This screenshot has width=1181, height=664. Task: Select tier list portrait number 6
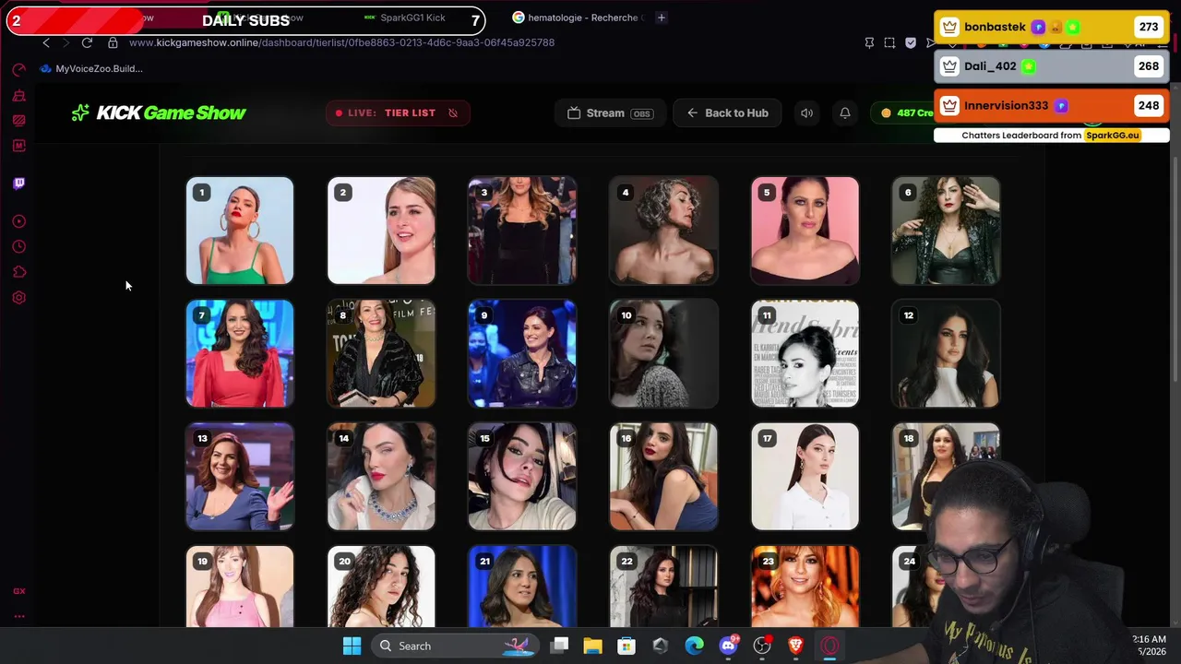[x=946, y=231]
